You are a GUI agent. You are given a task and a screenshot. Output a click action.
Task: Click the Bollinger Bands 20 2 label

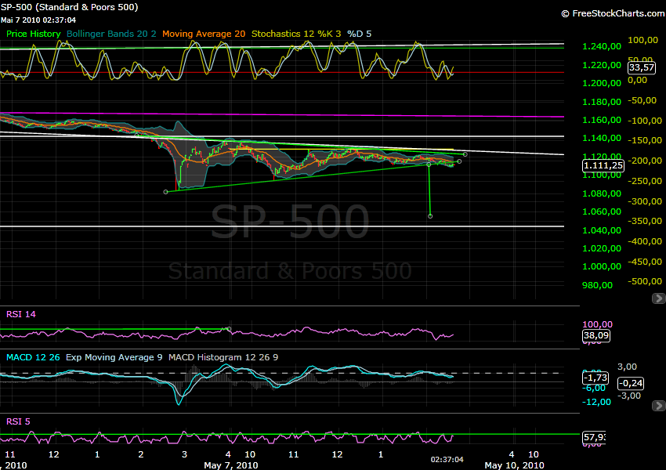click(x=111, y=34)
